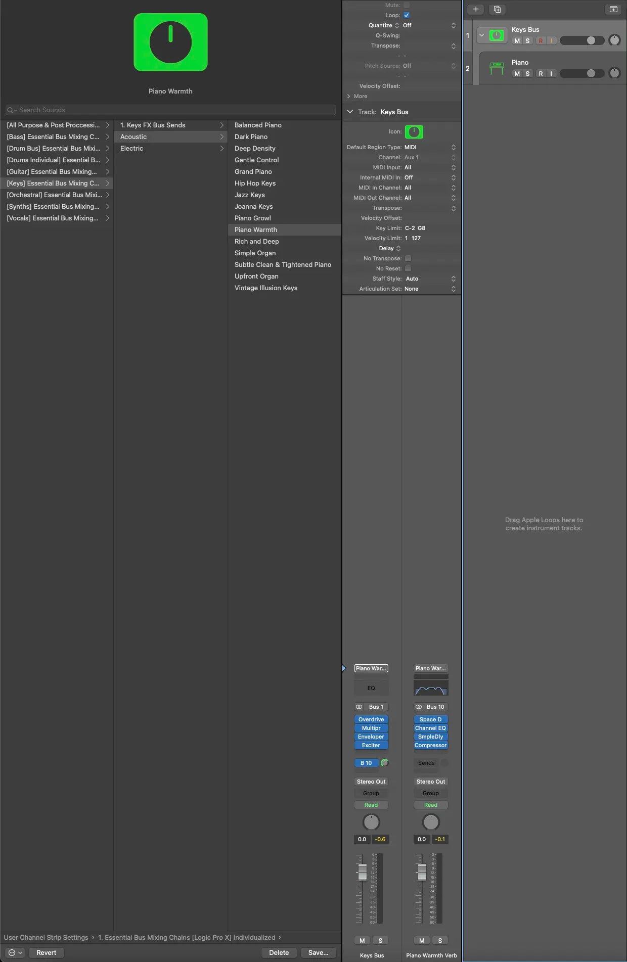The width and height of the screenshot is (627, 962).
Task: Click the Save... button
Action: [318, 952]
